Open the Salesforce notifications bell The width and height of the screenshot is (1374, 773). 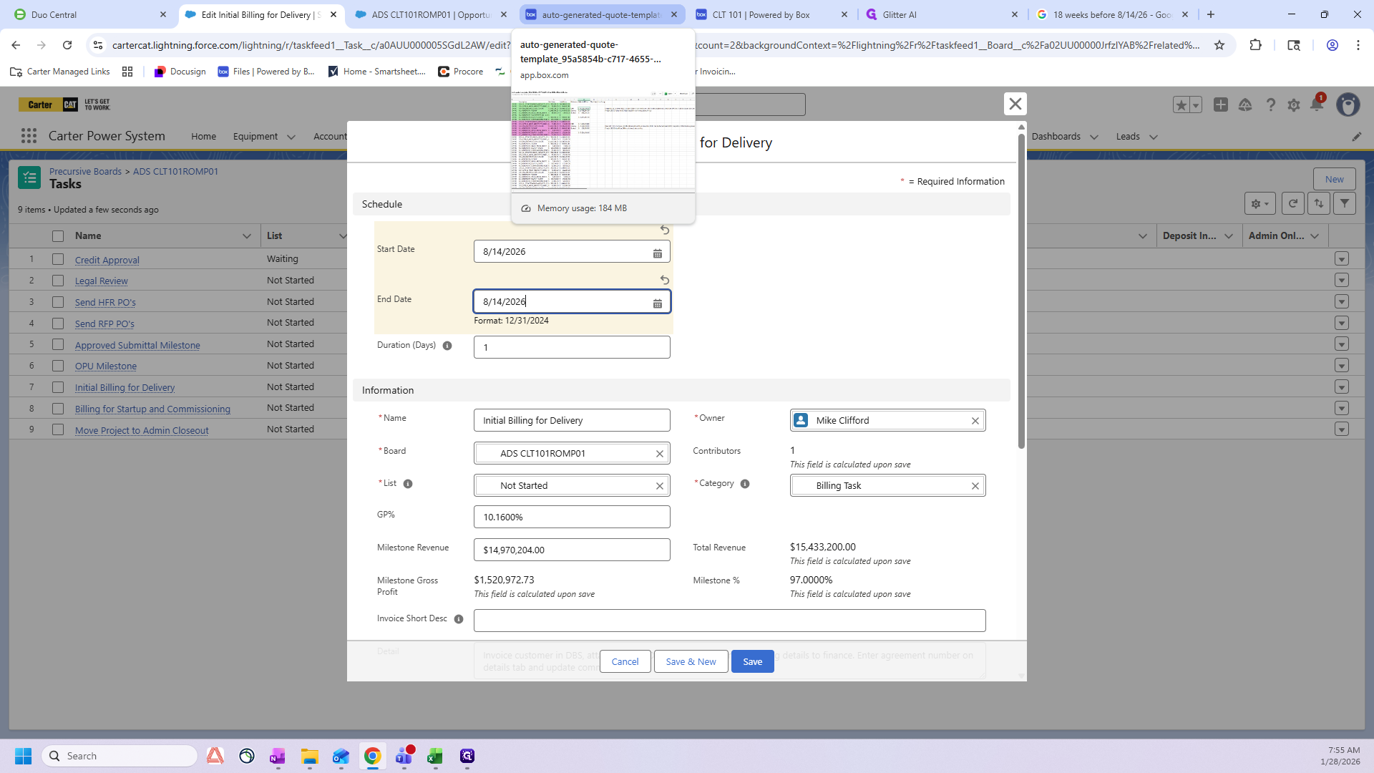(x=1316, y=104)
